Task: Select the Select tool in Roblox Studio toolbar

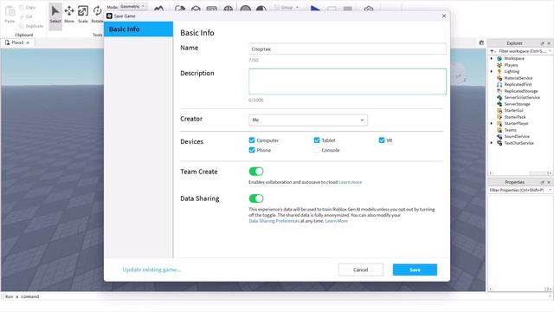Action: [x=55, y=14]
